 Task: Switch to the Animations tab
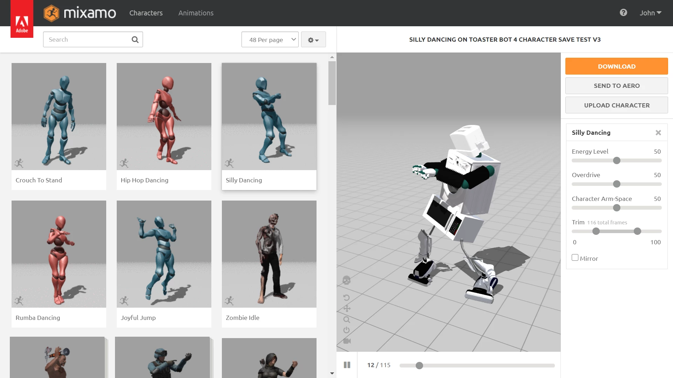click(x=196, y=13)
